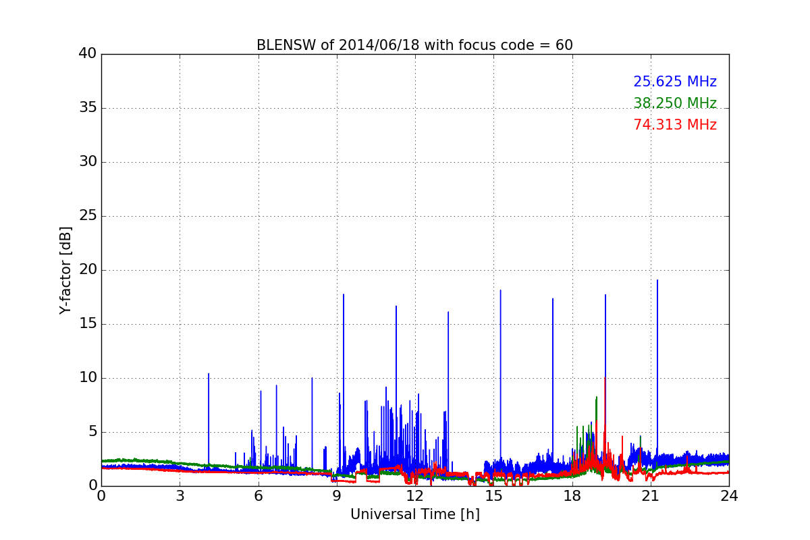Screen dimensions: 810x540
Task: Click the x-axis tick label 15
Action: pos(493,496)
